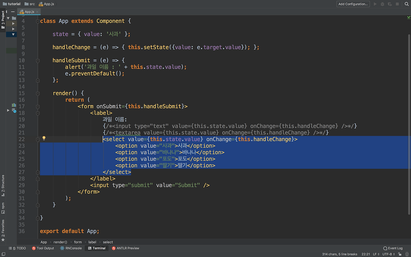Fold the select element at line 22

click(38, 139)
